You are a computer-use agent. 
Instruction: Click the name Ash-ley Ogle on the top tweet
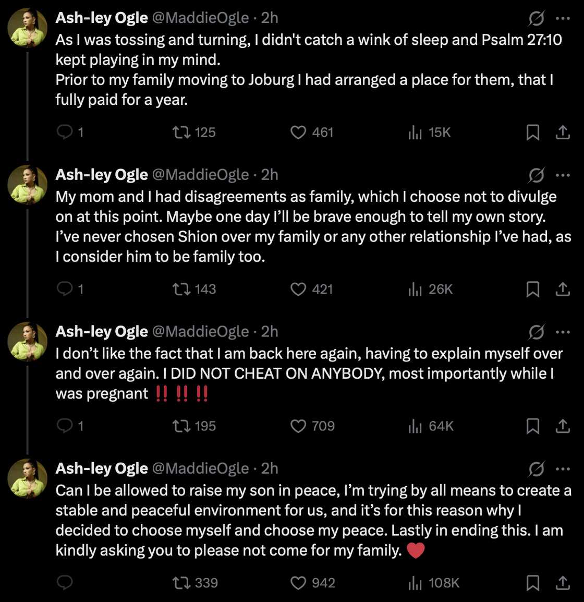coord(102,18)
